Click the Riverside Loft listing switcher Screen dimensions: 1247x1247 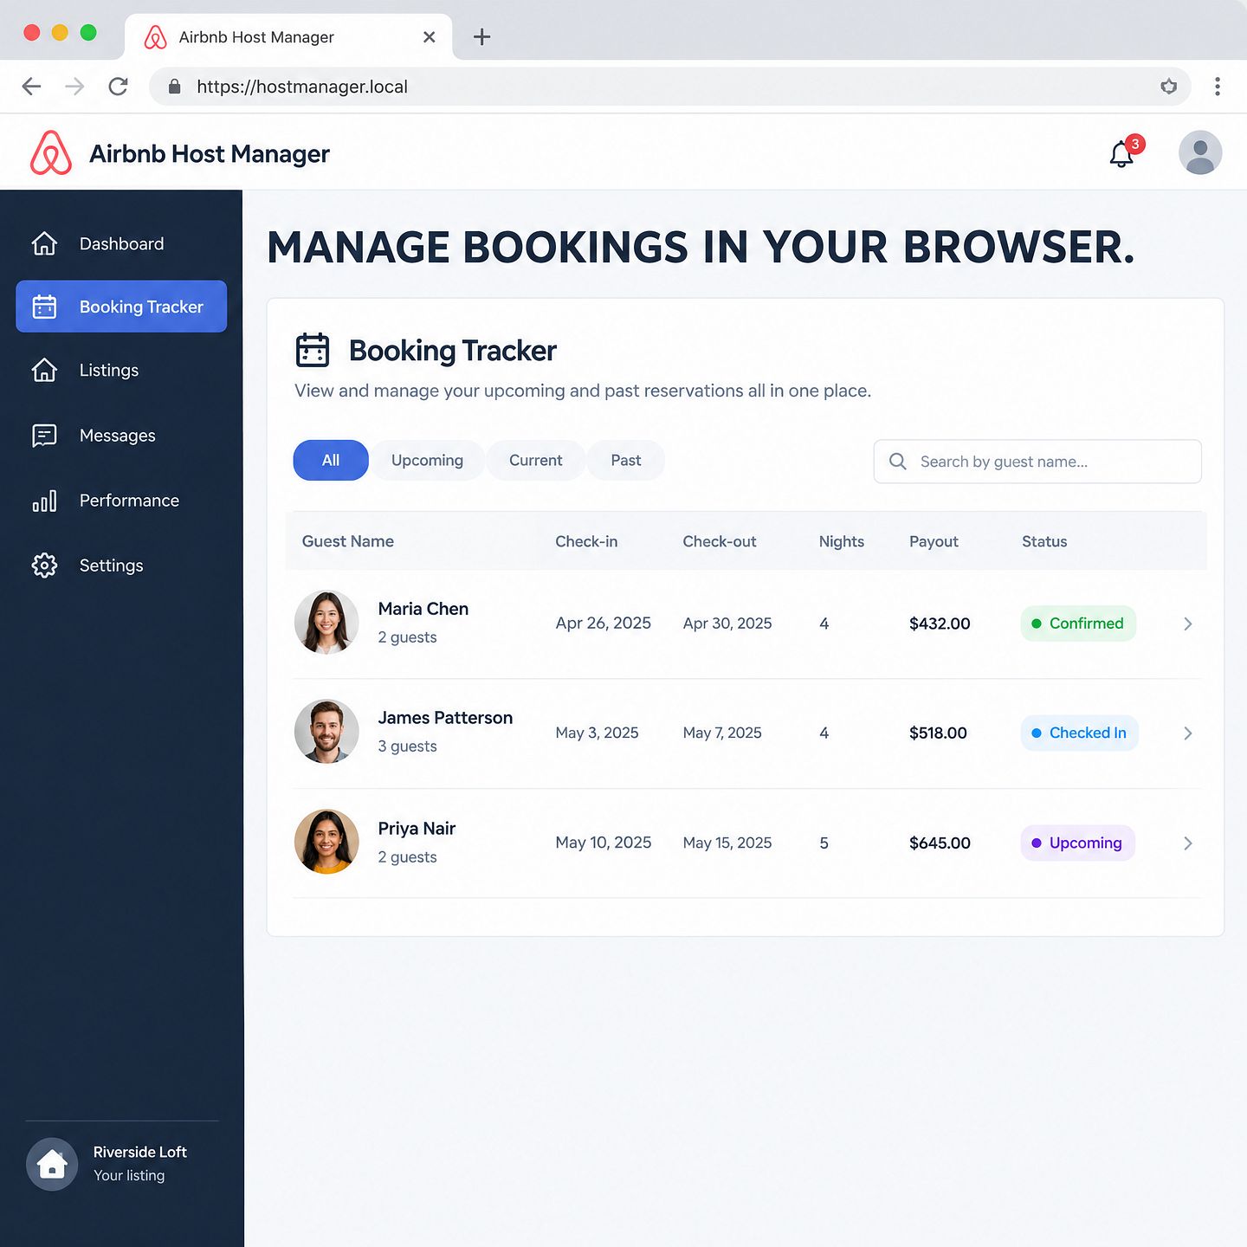click(x=121, y=1164)
